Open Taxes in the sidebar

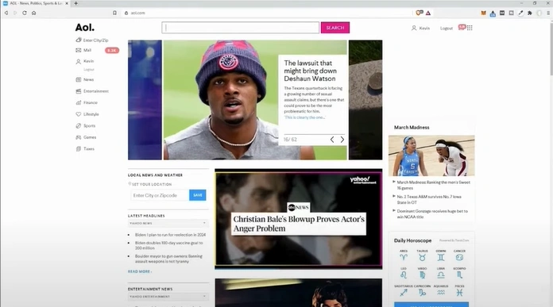(88, 149)
